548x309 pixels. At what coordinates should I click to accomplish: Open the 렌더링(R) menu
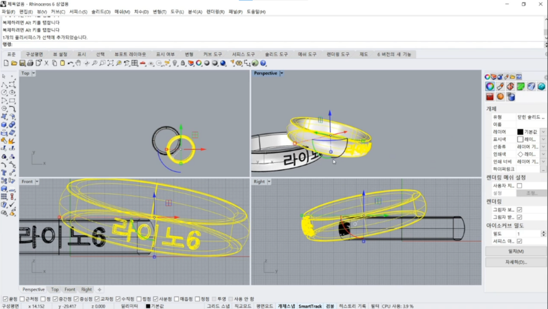(x=215, y=12)
